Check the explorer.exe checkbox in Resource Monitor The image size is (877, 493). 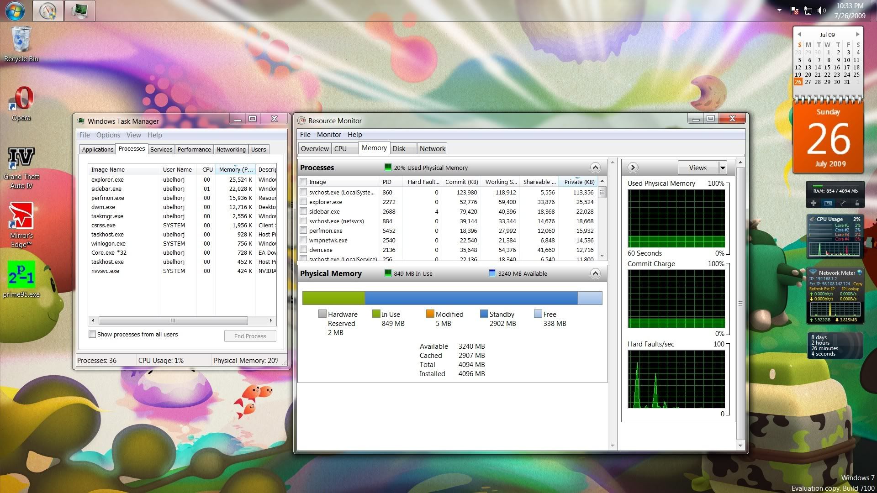pos(303,202)
